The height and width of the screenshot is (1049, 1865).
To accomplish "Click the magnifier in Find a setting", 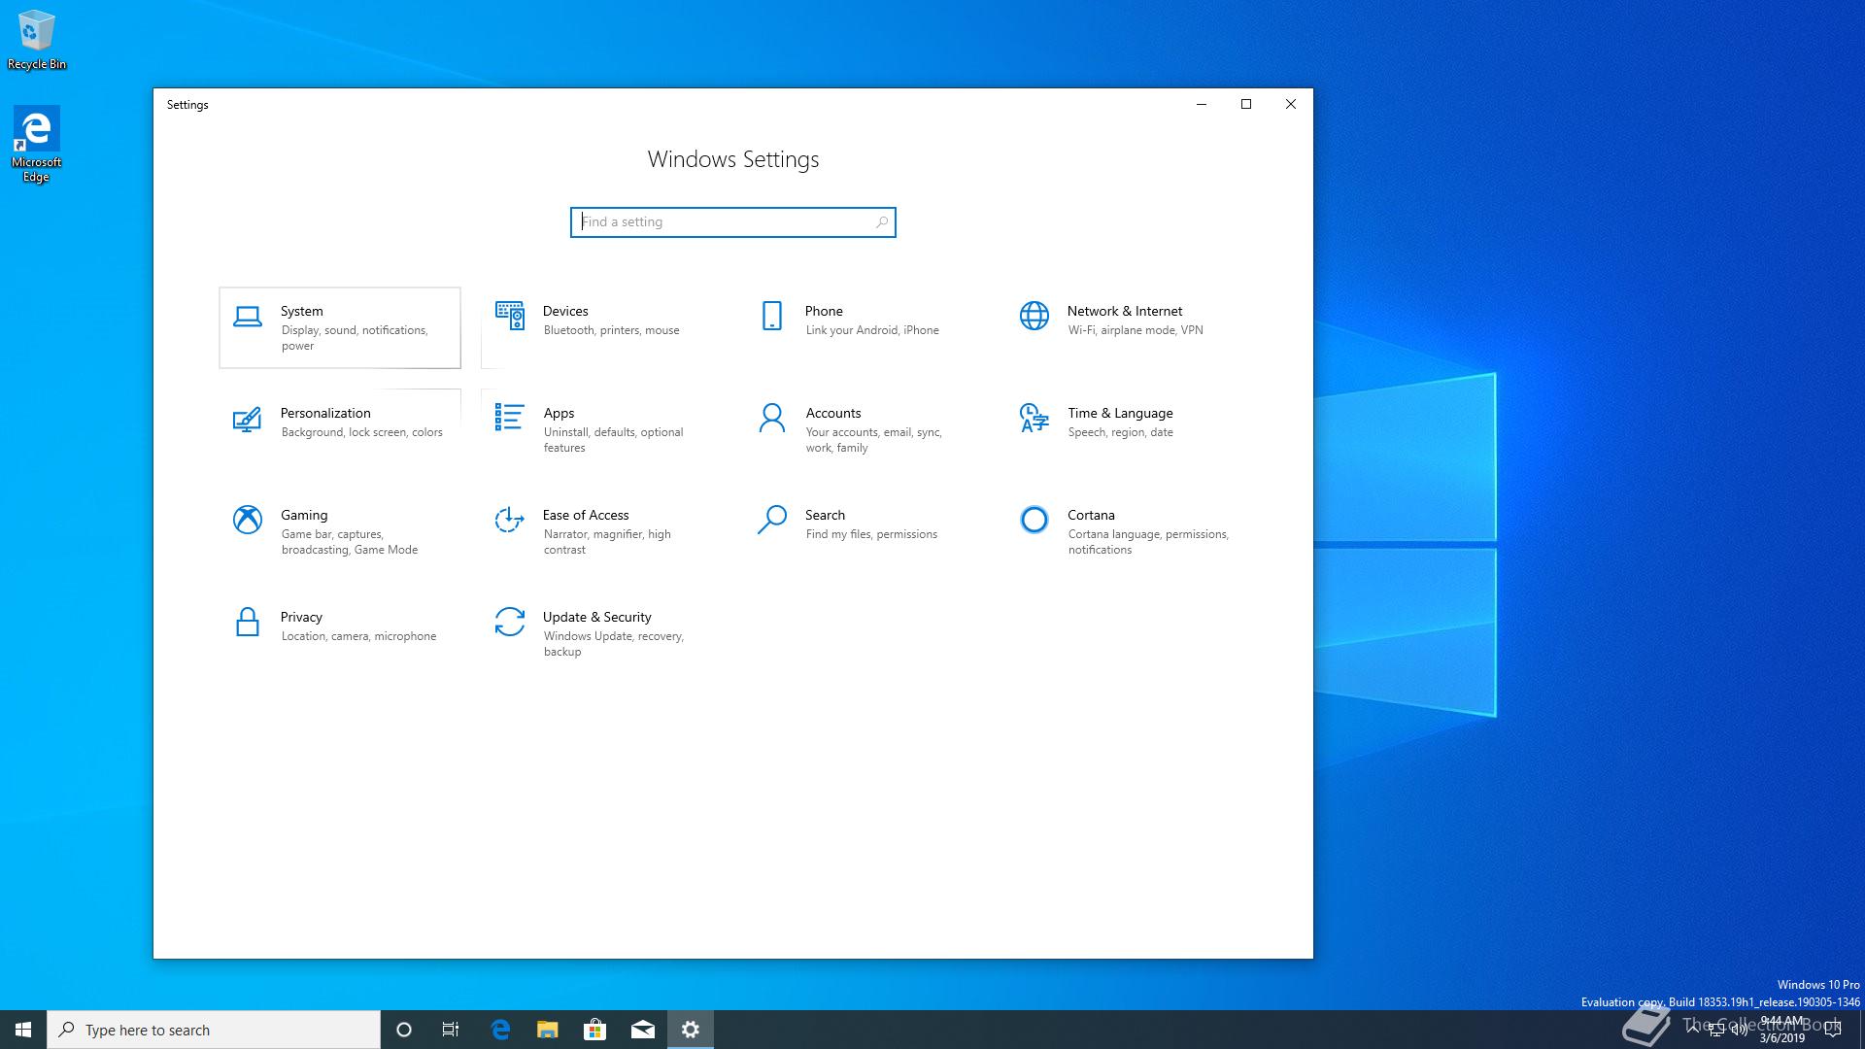I will pyautogui.click(x=882, y=222).
